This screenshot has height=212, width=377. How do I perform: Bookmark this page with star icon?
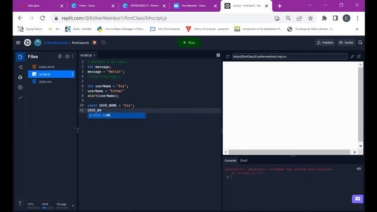(x=310, y=18)
